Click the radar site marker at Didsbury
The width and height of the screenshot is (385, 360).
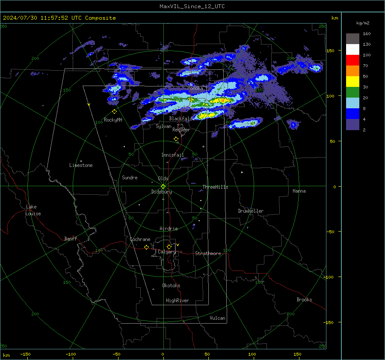[x=163, y=187]
